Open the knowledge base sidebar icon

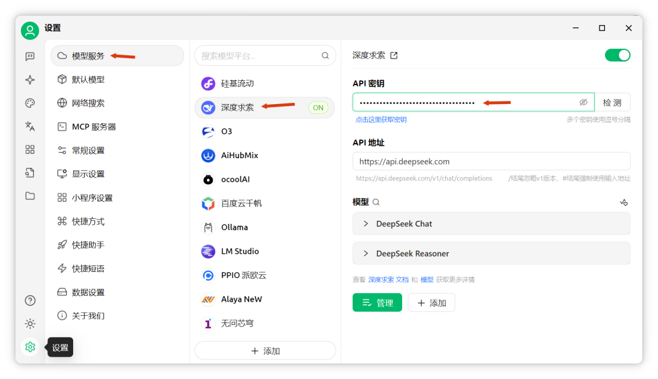click(x=30, y=173)
